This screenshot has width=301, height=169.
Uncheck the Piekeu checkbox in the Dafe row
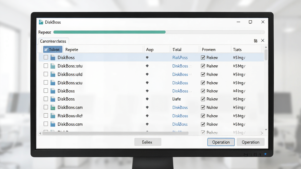pyautogui.click(x=203, y=99)
